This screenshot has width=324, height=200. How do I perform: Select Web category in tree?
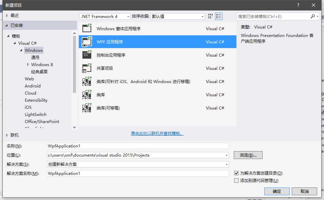29,79
